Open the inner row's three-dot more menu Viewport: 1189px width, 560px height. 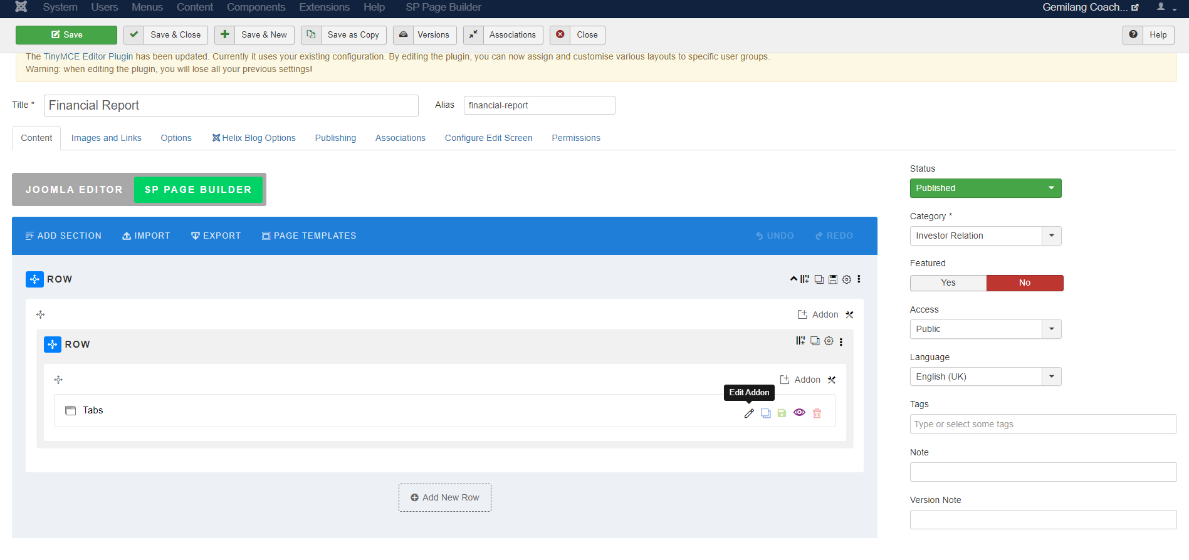[x=841, y=342]
